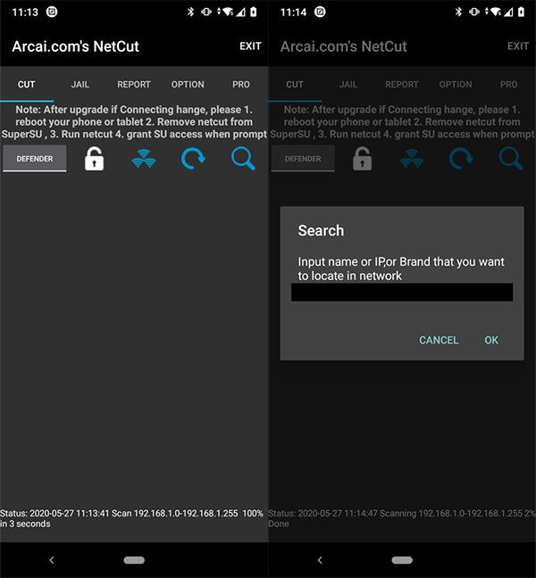Open the PRO tab in left screen
The height and width of the screenshot is (578, 536).
click(241, 85)
